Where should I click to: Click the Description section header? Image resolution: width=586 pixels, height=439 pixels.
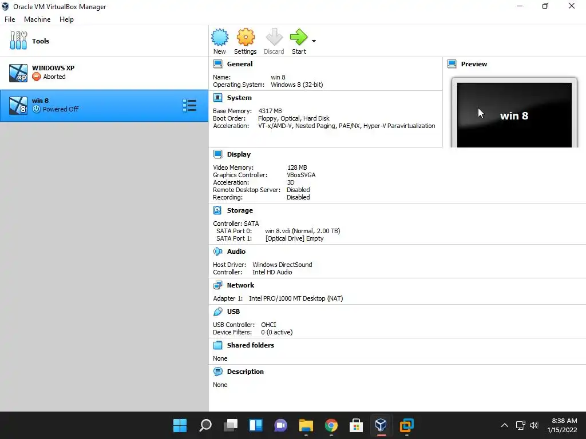[x=245, y=372]
